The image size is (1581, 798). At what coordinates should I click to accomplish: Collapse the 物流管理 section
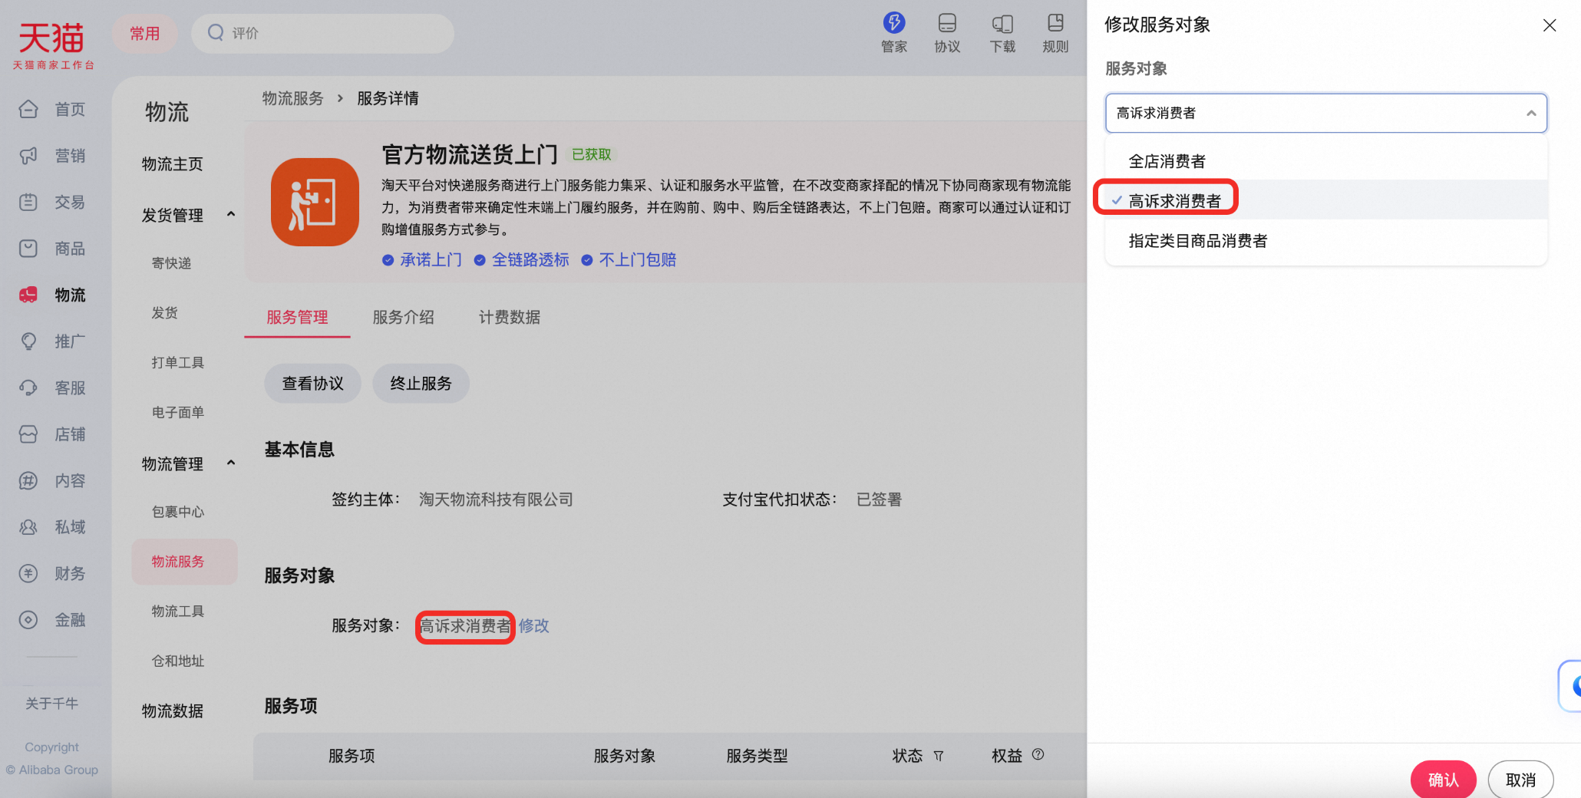click(231, 463)
